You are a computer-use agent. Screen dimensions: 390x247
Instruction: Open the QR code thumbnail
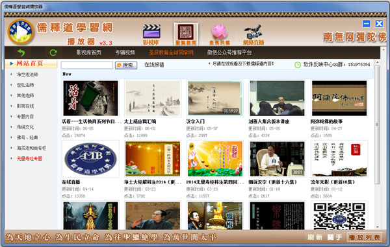tap(339, 216)
